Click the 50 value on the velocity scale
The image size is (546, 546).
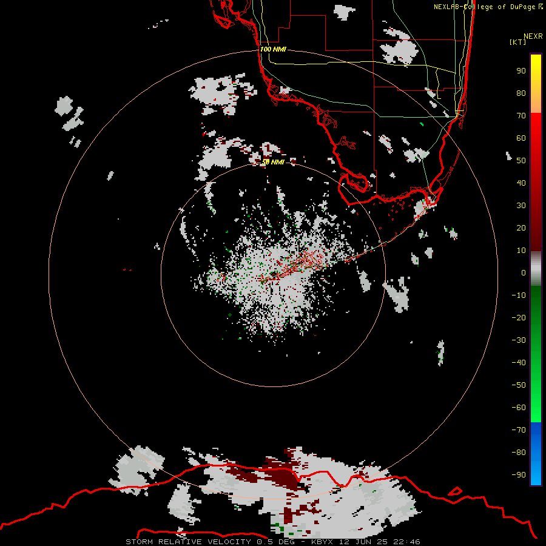click(521, 161)
